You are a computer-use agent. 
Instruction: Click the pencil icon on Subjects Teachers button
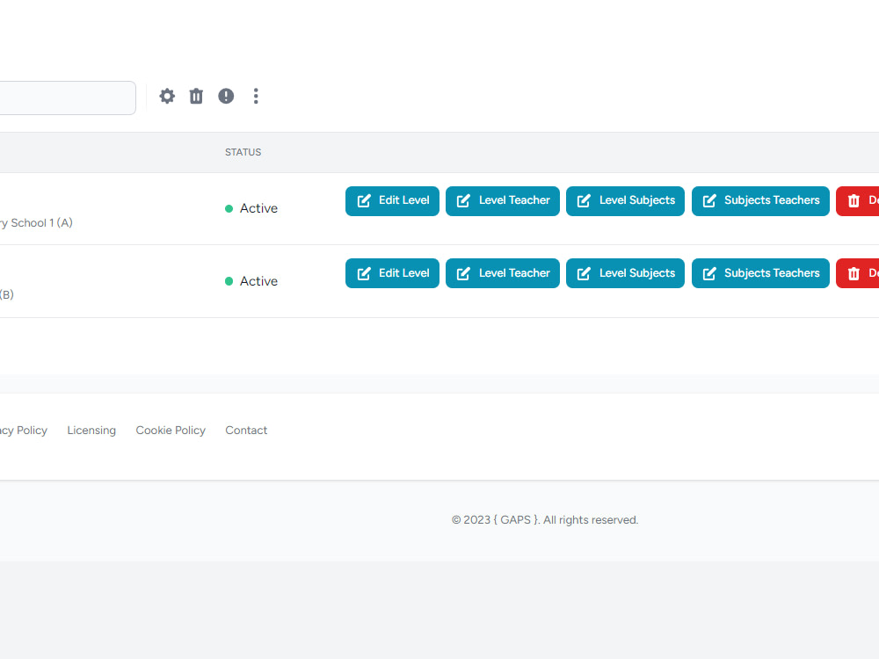(709, 200)
